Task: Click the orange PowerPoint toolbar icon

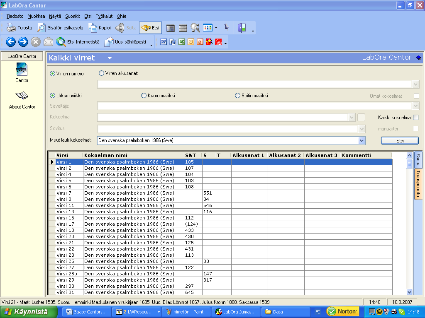Action: [200, 42]
